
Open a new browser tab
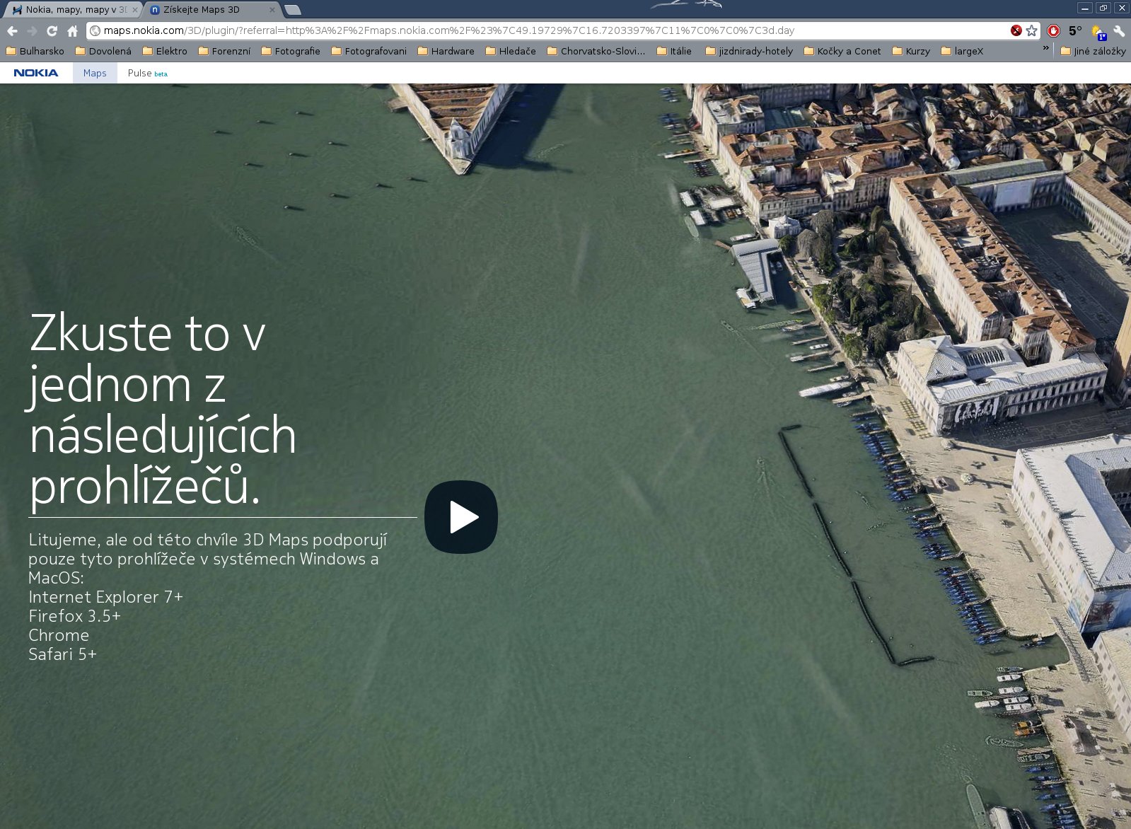293,10
